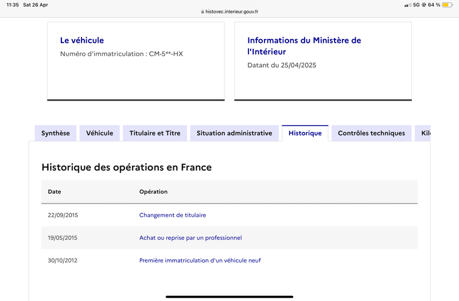Open the Synthèse tab
The image size is (459, 301).
pyautogui.click(x=56, y=134)
